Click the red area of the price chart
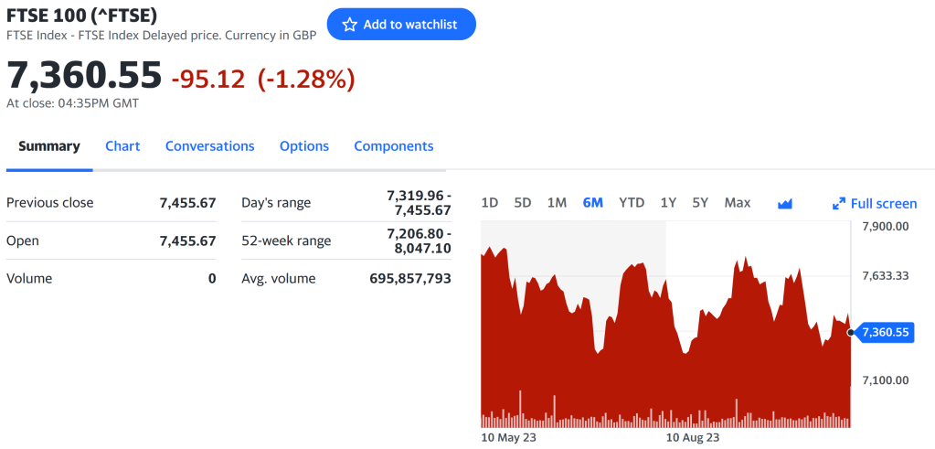Screen dimensions: 935x449 pyautogui.click(x=640, y=366)
